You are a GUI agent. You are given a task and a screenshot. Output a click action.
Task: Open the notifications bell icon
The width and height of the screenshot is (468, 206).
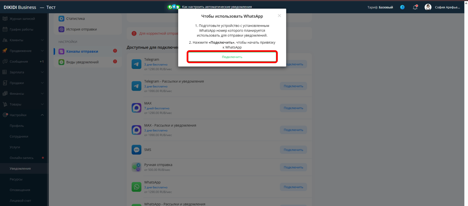click(x=415, y=7)
